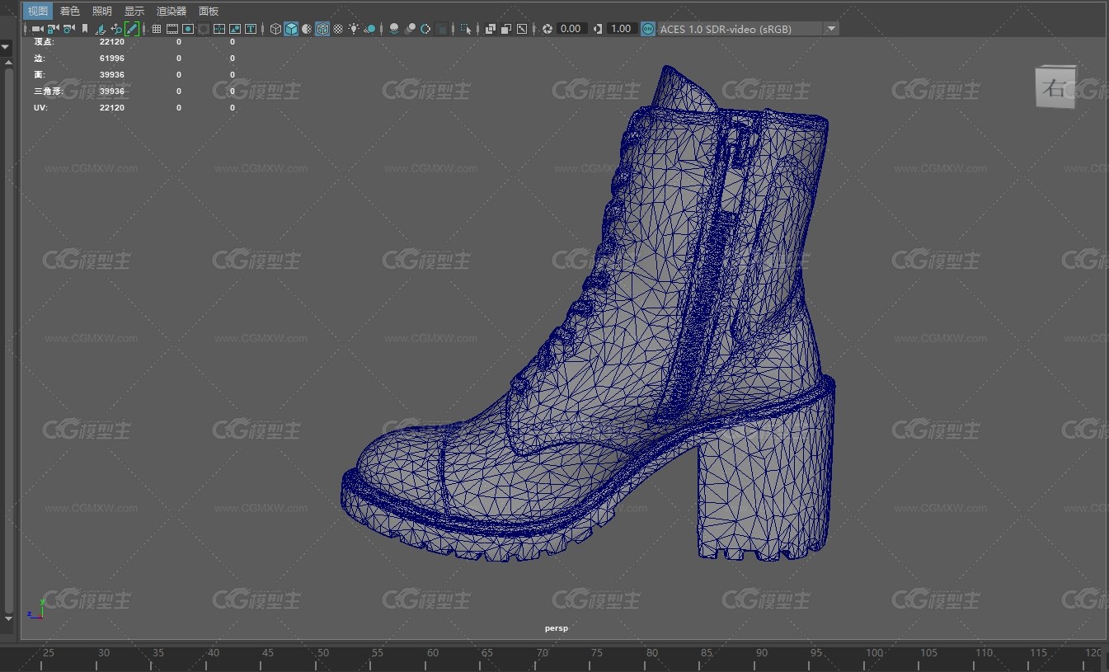This screenshot has width=1109, height=672.
Task: Click the Depth of Field icon
Action: (442, 29)
